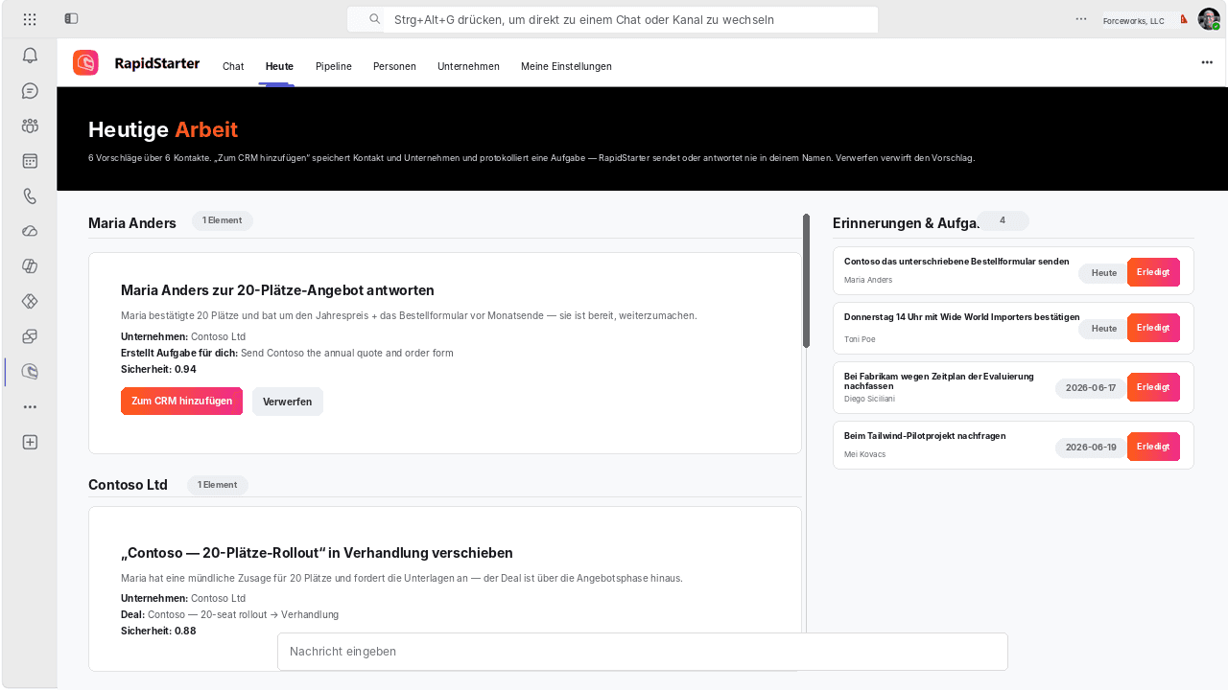Open the Teams apps grid launcher
Viewport: 1228px width, 690px height.
(x=30, y=19)
